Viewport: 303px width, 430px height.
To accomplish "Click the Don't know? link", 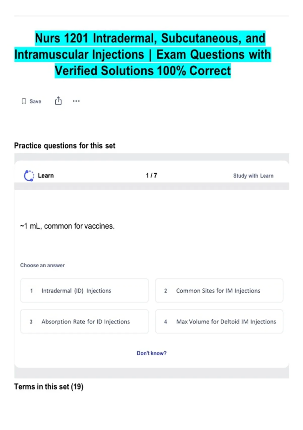I will (151, 353).
